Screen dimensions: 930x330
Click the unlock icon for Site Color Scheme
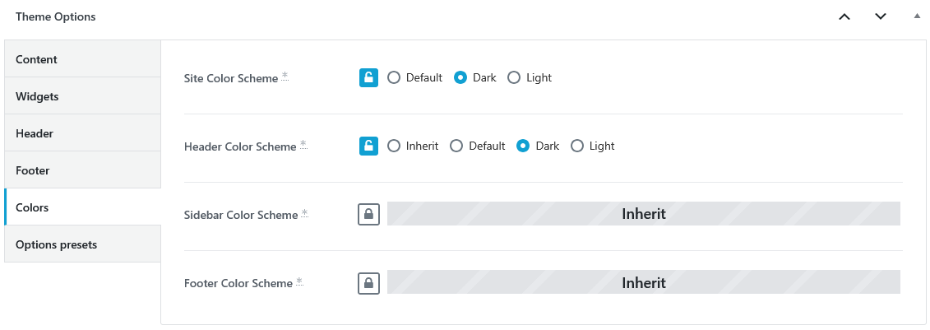point(368,77)
